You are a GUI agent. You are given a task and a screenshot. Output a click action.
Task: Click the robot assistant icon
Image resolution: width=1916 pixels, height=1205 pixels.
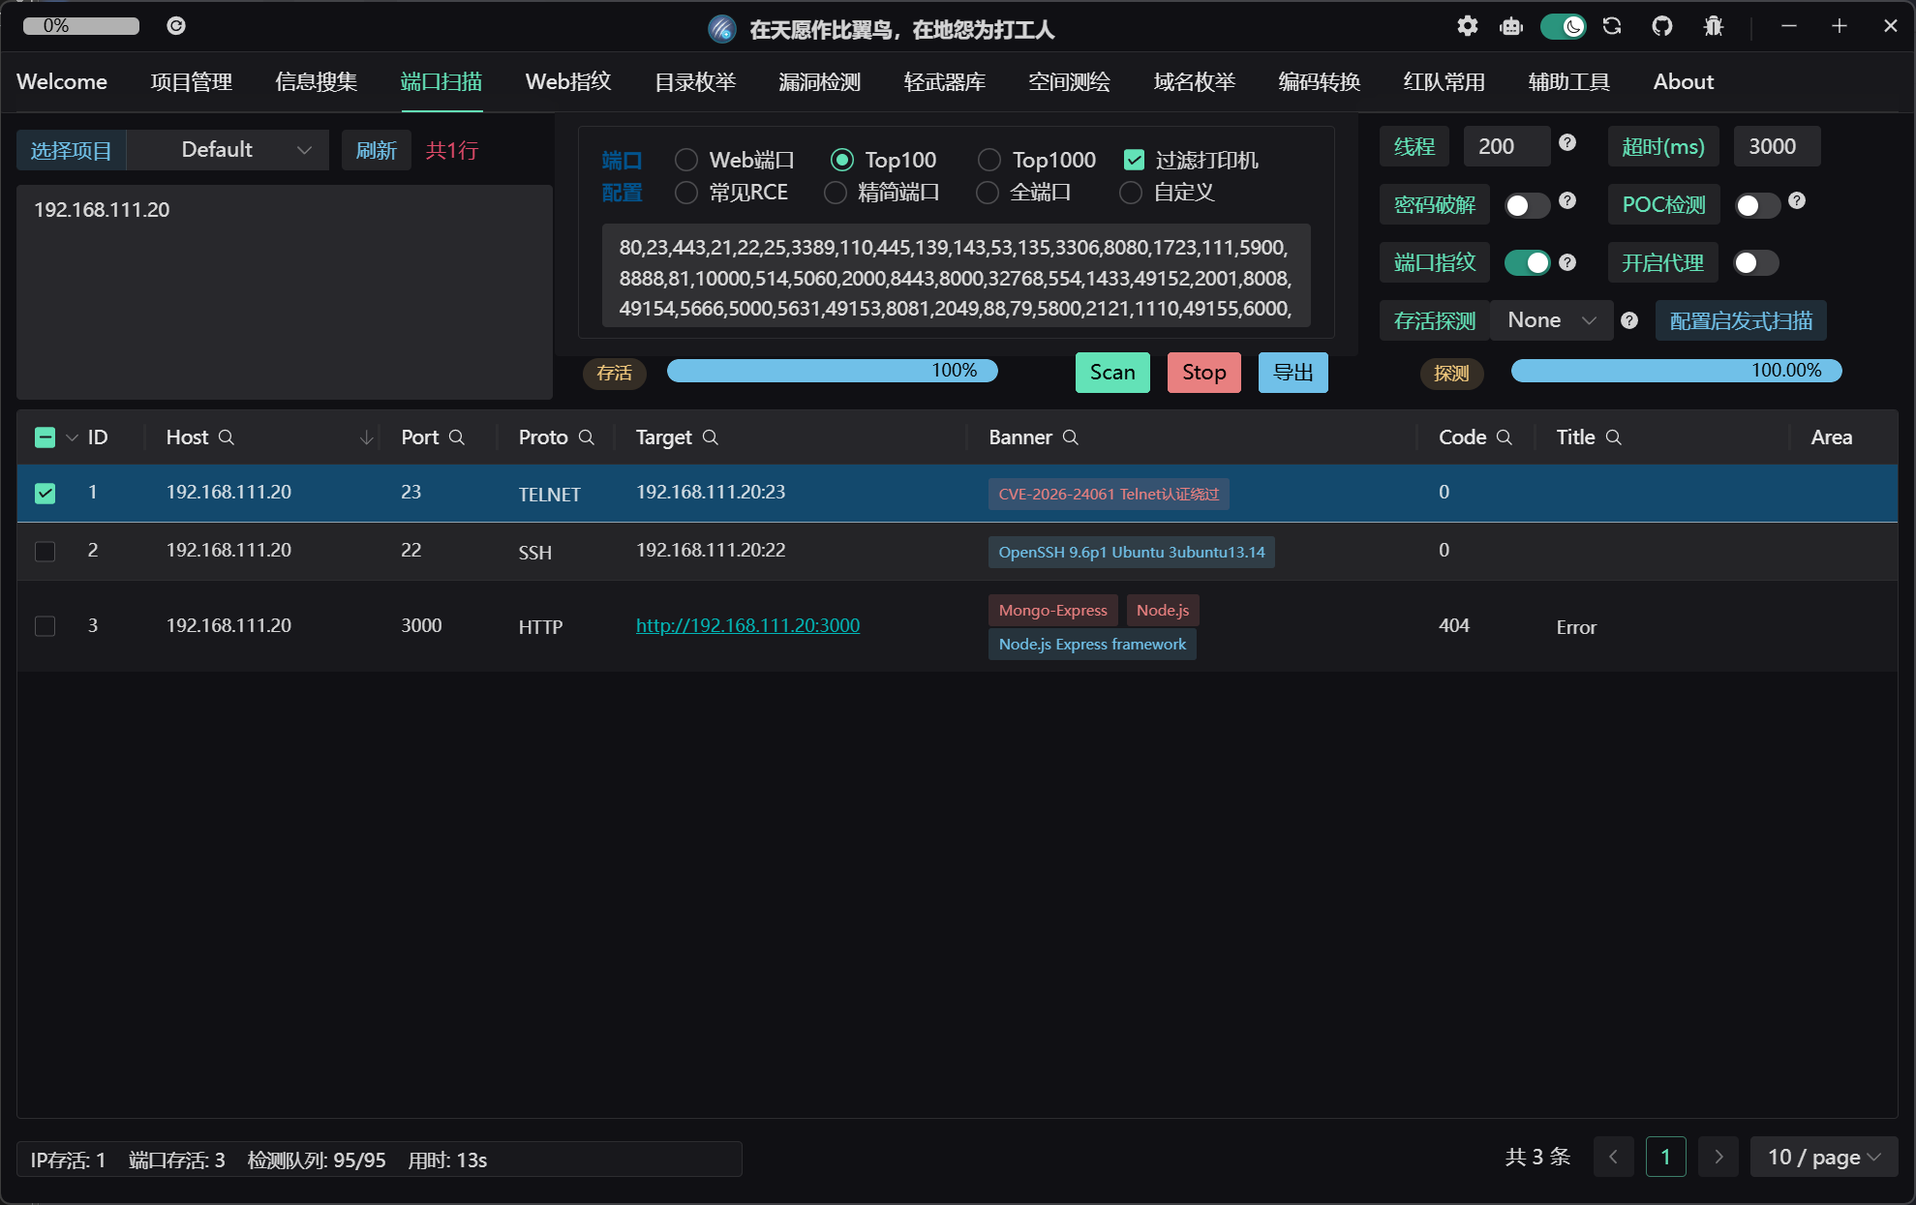coord(1510,26)
